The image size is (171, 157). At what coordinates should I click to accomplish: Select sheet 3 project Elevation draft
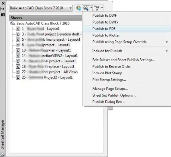tap(51, 34)
